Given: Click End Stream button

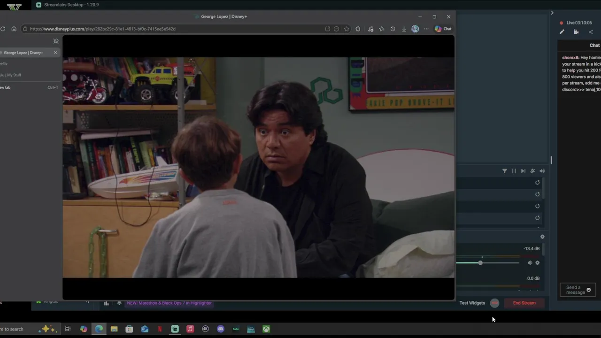Looking at the screenshot, I should 524,303.
